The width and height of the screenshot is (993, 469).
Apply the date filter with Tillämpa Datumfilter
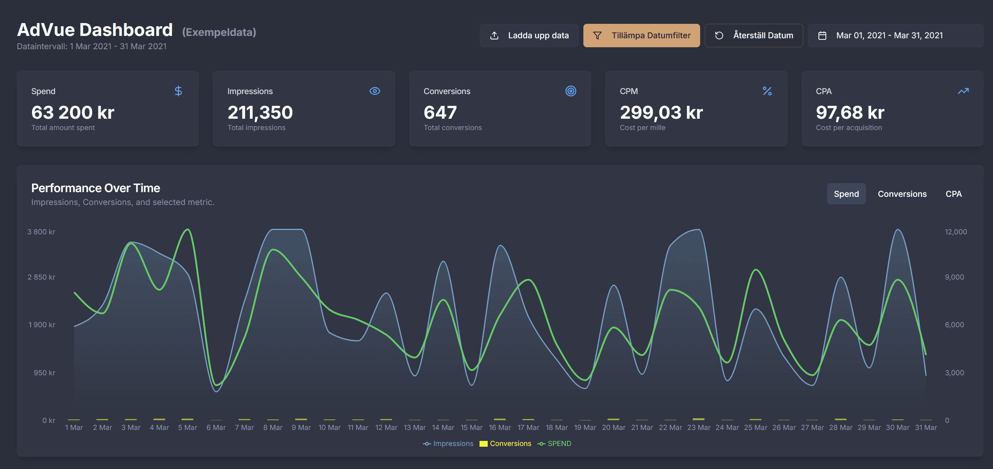[x=641, y=35]
